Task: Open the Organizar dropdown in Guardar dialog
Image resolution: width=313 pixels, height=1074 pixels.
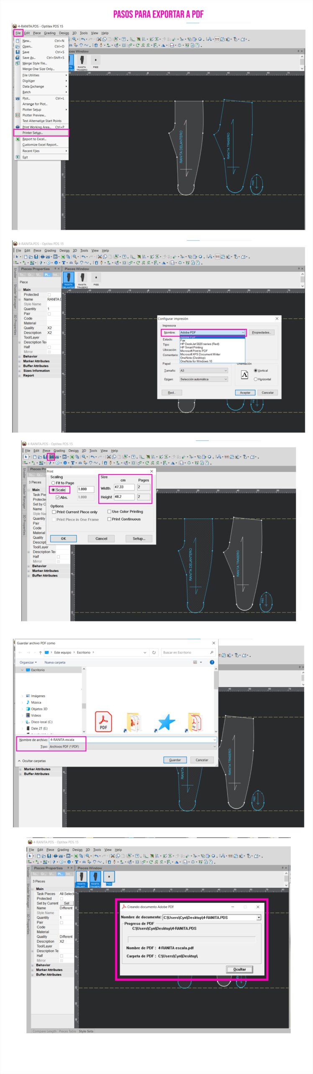Action: click(28, 662)
